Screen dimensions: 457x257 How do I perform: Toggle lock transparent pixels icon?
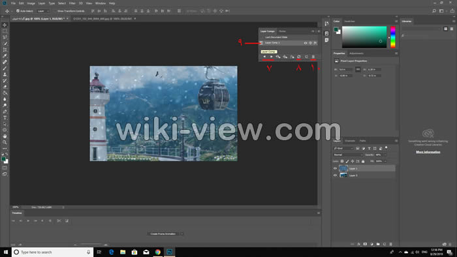coord(342,161)
